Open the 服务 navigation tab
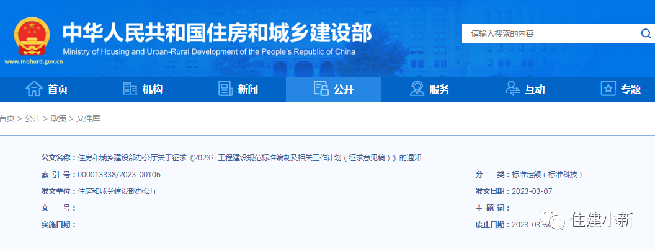 pyautogui.click(x=429, y=89)
